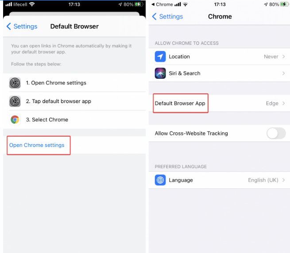Open the Default Browser App row
The height and width of the screenshot is (253, 290).
click(x=219, y=103)
